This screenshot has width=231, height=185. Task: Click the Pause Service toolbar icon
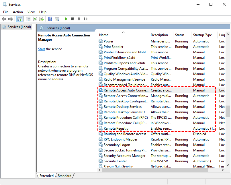(79, 19)
